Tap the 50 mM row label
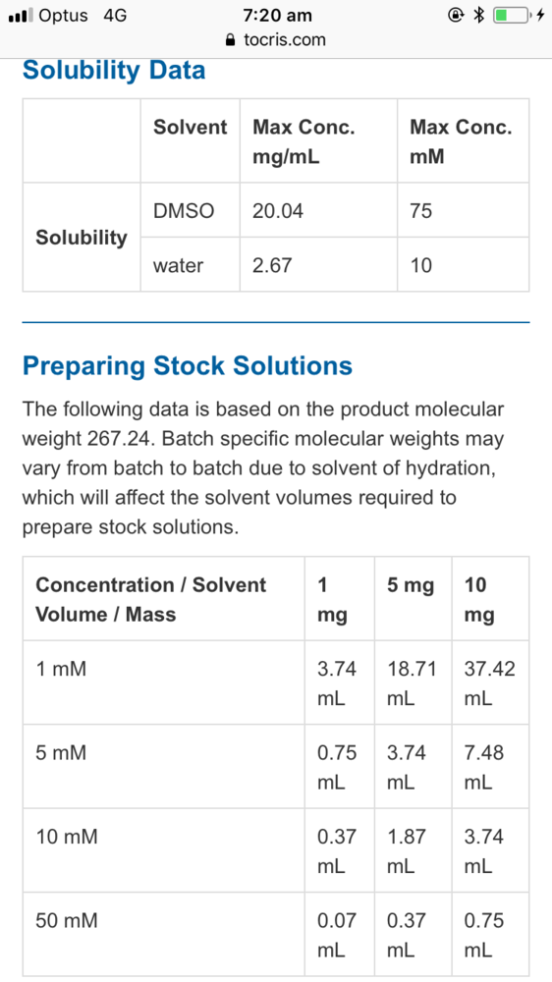This screenshot has height=982, width=552. pyautogui.click(x=163, y=935)
